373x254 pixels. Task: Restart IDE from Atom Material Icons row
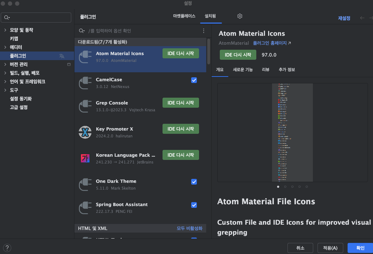point(181,53)
